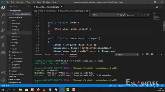Open the Manage gear icon
The image size is (165, 92).
(x=3, y=80)
